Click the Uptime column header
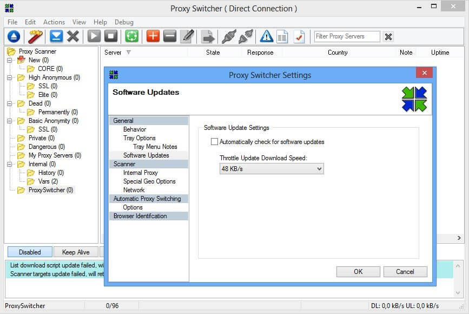Viewport: 469px width, 314px height. (x=440, y=53)
